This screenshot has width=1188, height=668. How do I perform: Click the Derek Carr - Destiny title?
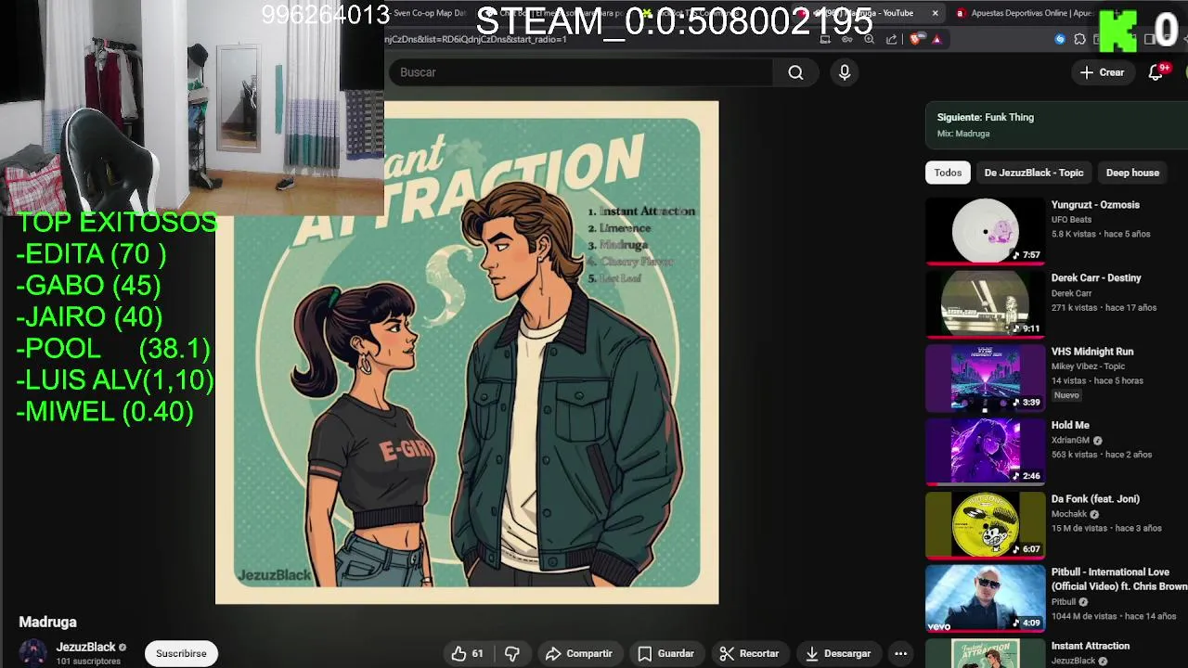(1096, 278)
